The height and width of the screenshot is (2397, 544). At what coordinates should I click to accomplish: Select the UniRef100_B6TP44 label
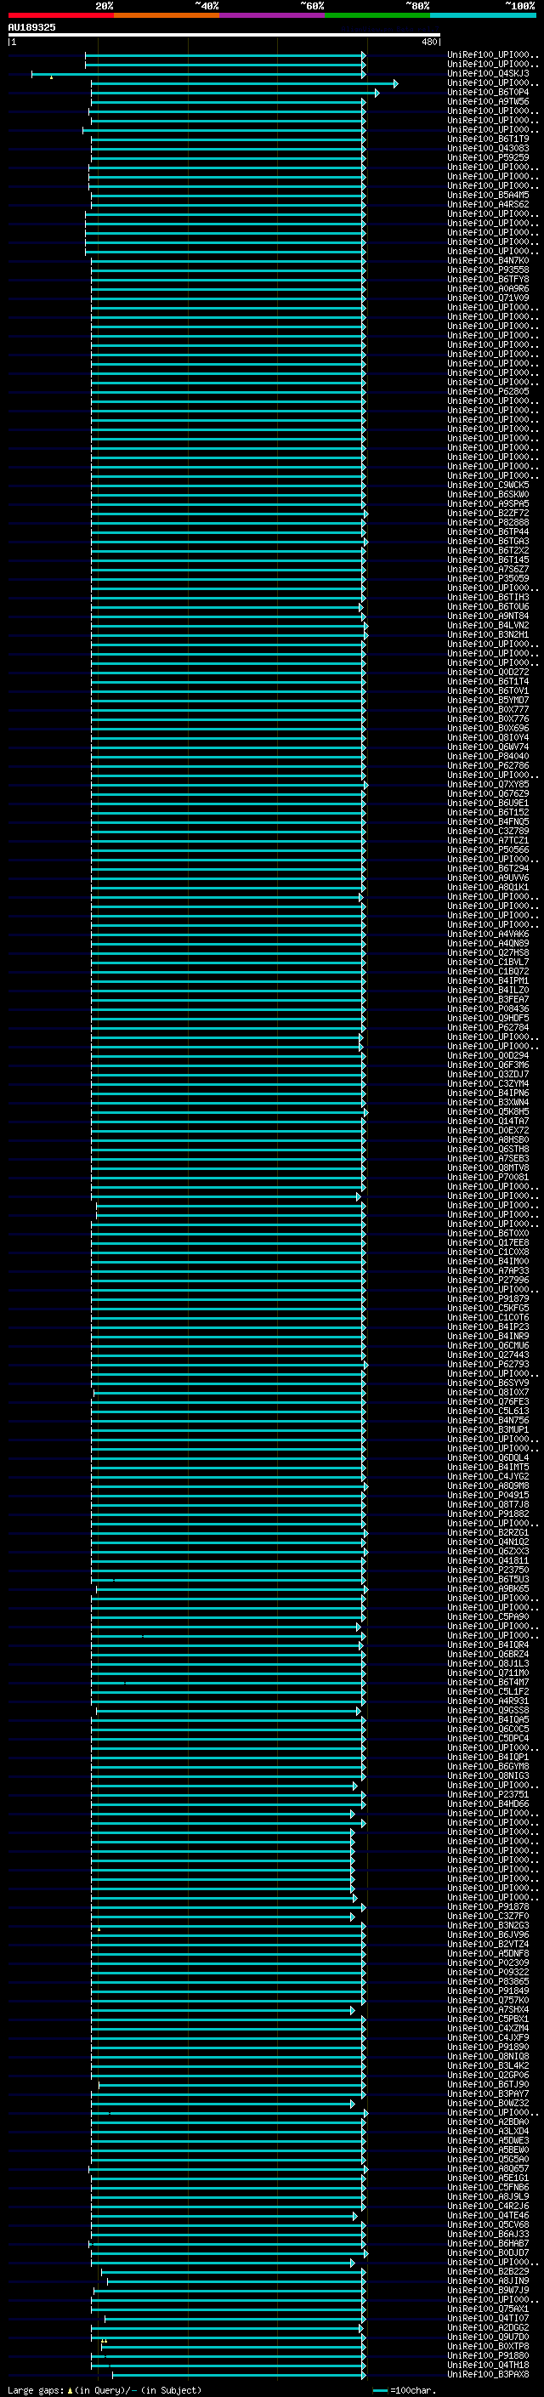(488, 531)
